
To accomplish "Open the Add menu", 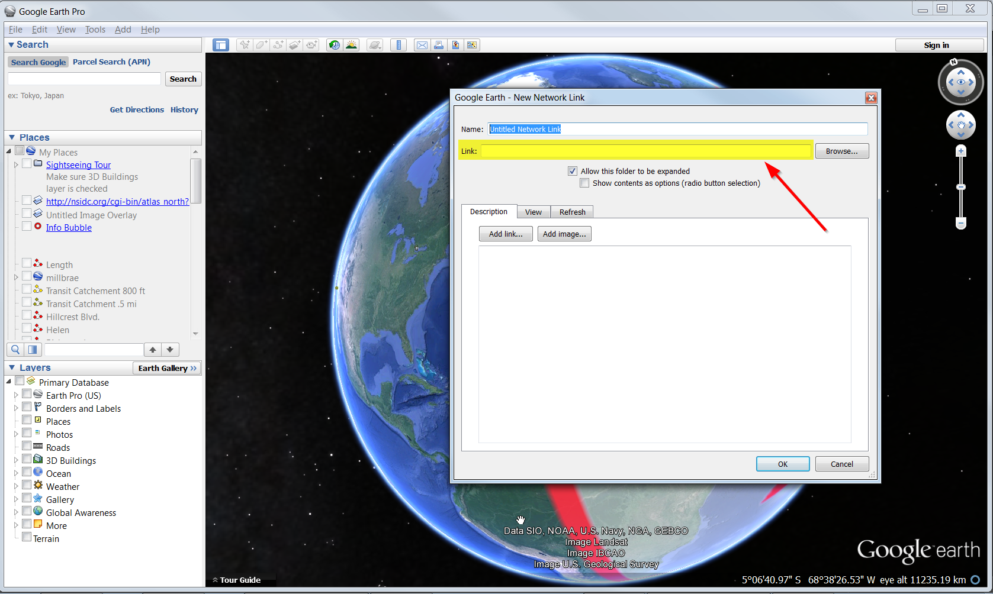I will click(123, 30).
